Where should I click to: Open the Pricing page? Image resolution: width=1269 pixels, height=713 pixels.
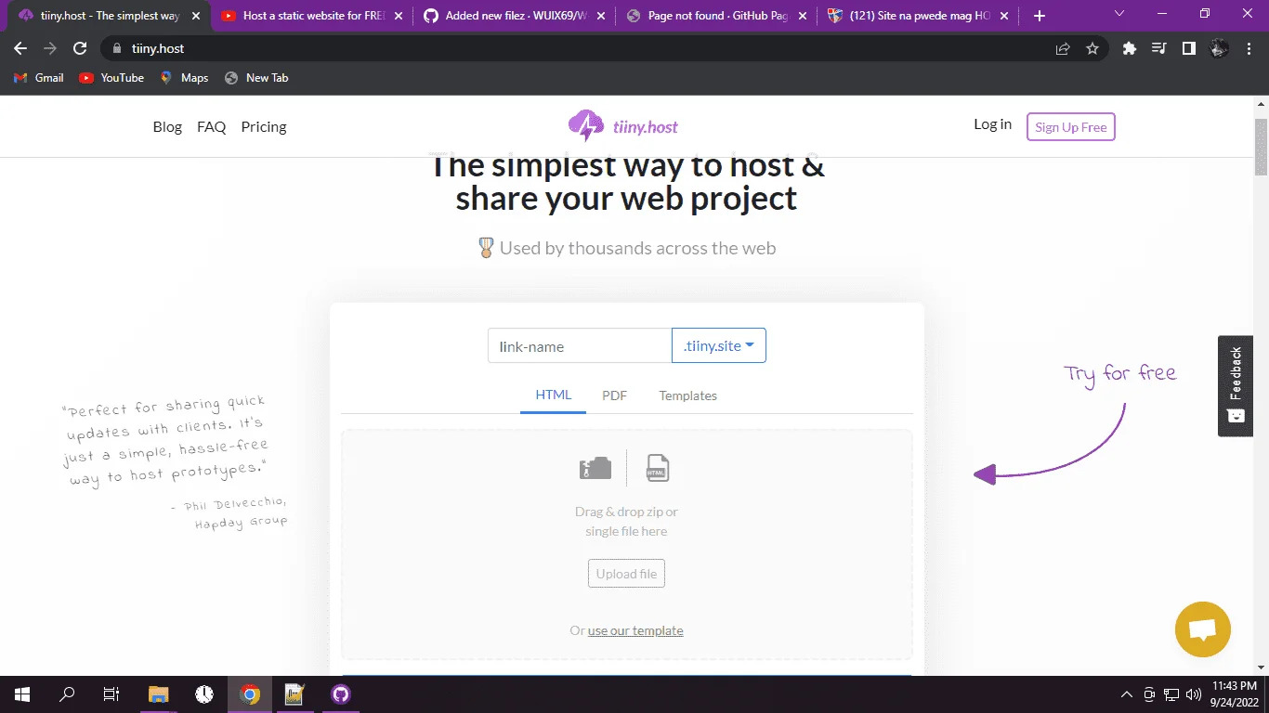tap(264, 127)
